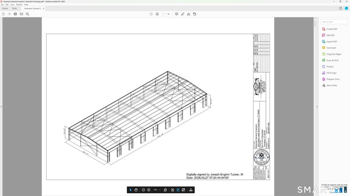Select the American General document tab

tap(33, 9)
